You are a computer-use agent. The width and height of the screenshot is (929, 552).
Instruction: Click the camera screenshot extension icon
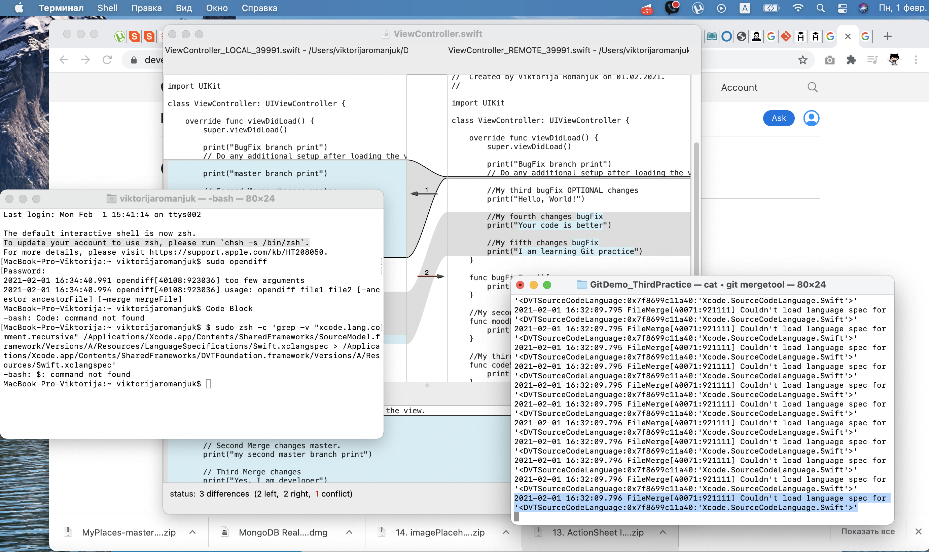pos(829,60)
